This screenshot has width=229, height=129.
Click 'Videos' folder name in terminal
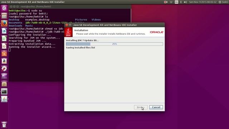(x=96, y=20)
